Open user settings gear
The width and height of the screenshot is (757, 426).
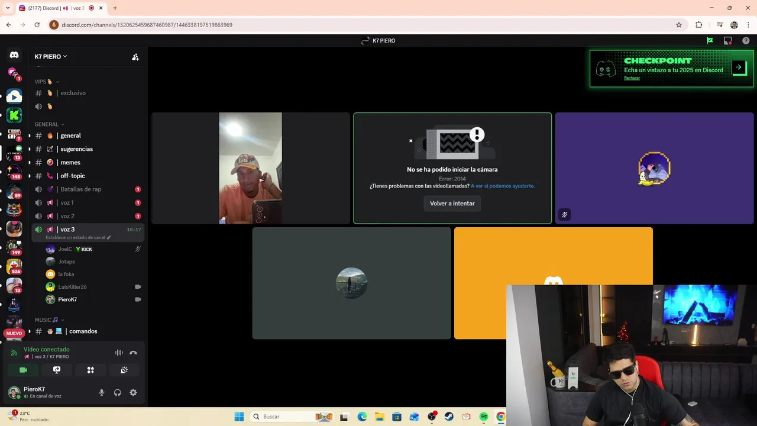pos(133,392)
